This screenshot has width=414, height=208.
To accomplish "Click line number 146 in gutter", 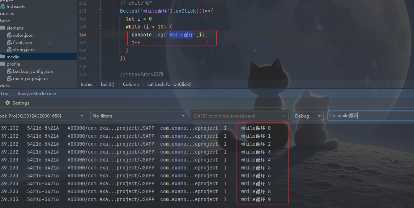I will tap(83, 35).
